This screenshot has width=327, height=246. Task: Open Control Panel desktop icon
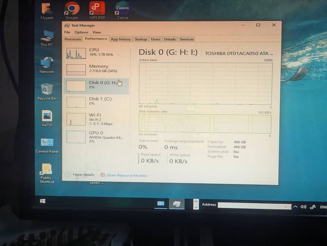pyautogui.click(x=47, y=145)
